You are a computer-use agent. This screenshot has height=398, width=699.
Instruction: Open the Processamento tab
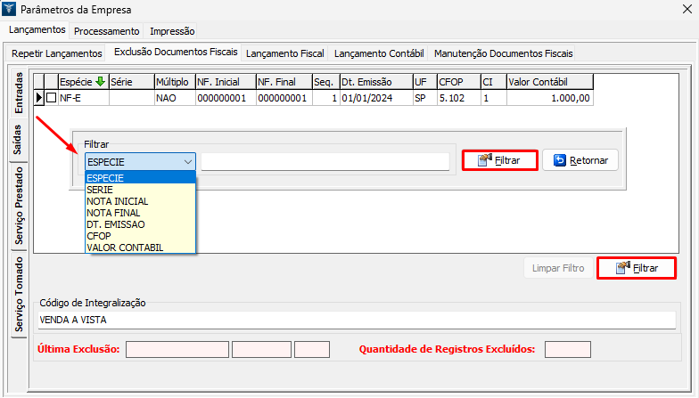pyautogui.click(x=106, y=31)
